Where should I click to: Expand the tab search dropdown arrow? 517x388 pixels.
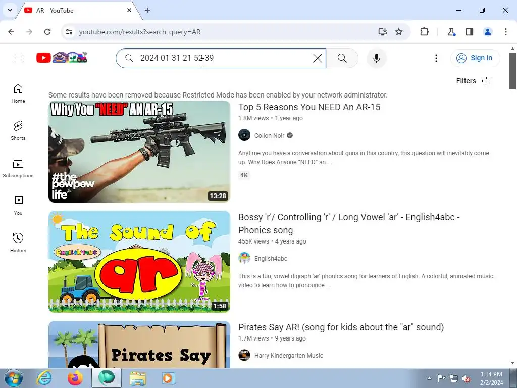[10, 10]
